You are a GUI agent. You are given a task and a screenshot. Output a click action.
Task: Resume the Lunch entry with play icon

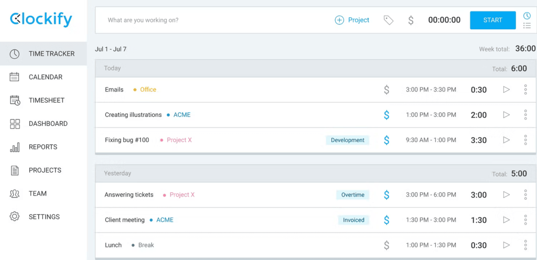506,245
